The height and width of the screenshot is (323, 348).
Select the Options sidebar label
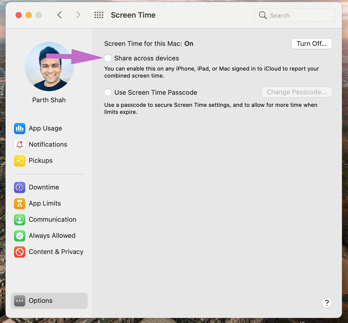tap(41, 301)
